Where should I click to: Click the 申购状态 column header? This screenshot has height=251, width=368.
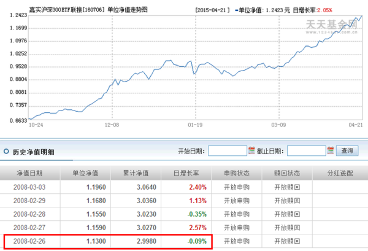(236, 173)
